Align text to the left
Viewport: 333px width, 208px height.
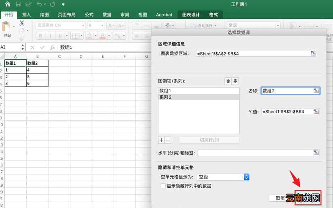click(x=137, y=36)
